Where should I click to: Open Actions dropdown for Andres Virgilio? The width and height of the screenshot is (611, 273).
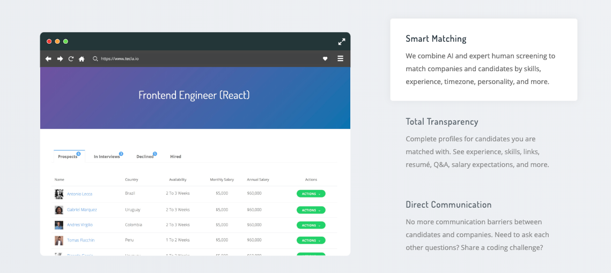point(311,225)
